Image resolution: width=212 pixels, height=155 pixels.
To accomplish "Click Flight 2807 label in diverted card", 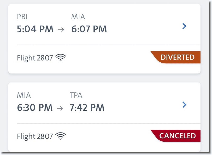I will click(35, 58).
